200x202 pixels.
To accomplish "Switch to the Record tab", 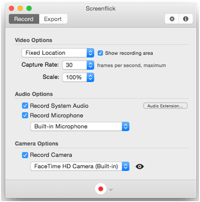I will tap(24, 19).
